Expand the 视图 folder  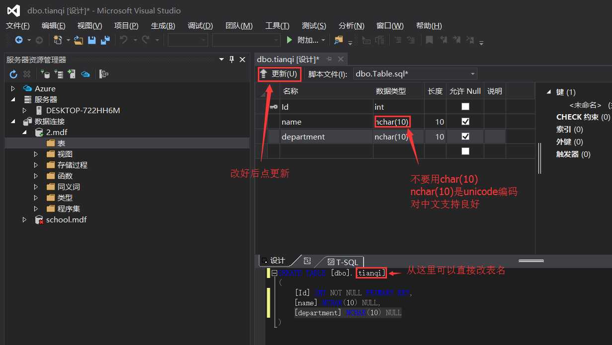pos(36,154)
